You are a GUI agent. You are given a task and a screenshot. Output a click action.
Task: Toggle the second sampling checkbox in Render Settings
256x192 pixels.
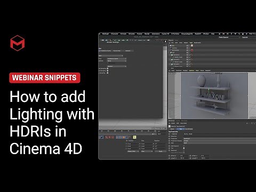click(x=108, y=70)
